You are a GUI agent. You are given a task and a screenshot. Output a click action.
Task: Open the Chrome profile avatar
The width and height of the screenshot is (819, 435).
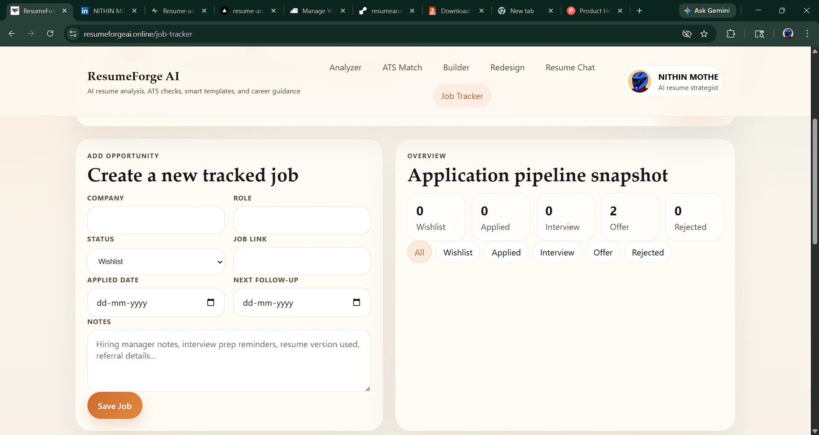[788, 34]
